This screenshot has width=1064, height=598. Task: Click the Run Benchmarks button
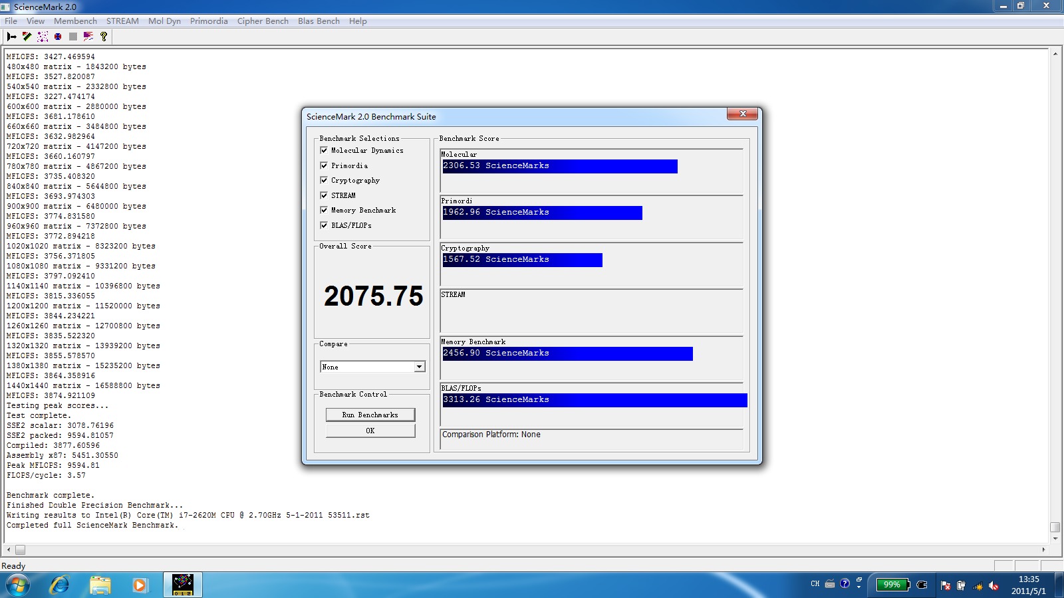[x=370, y=415]
